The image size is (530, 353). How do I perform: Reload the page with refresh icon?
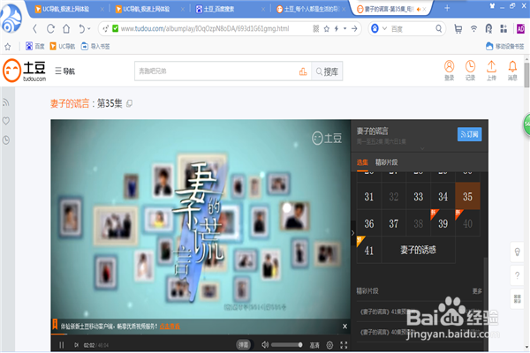coord(50,29)
